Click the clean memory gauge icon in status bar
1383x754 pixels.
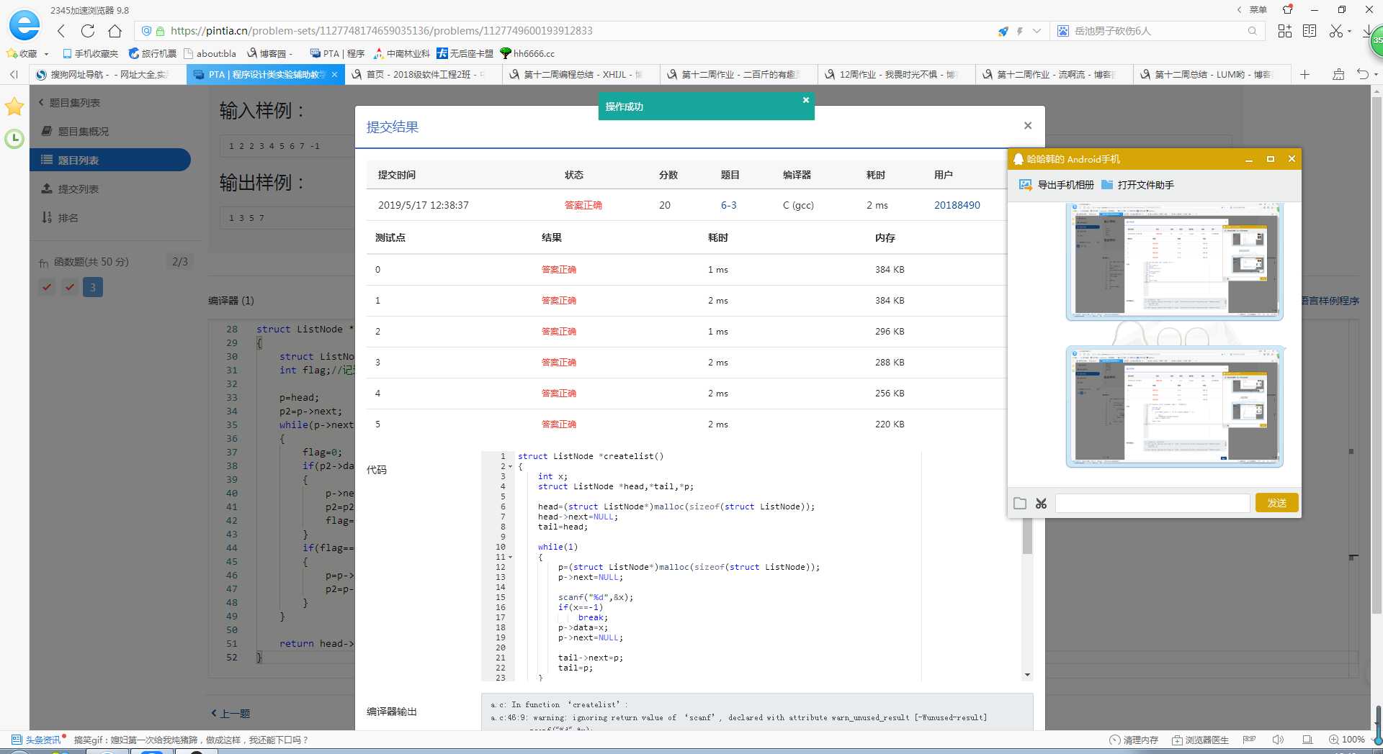(x=1115, y=740)
